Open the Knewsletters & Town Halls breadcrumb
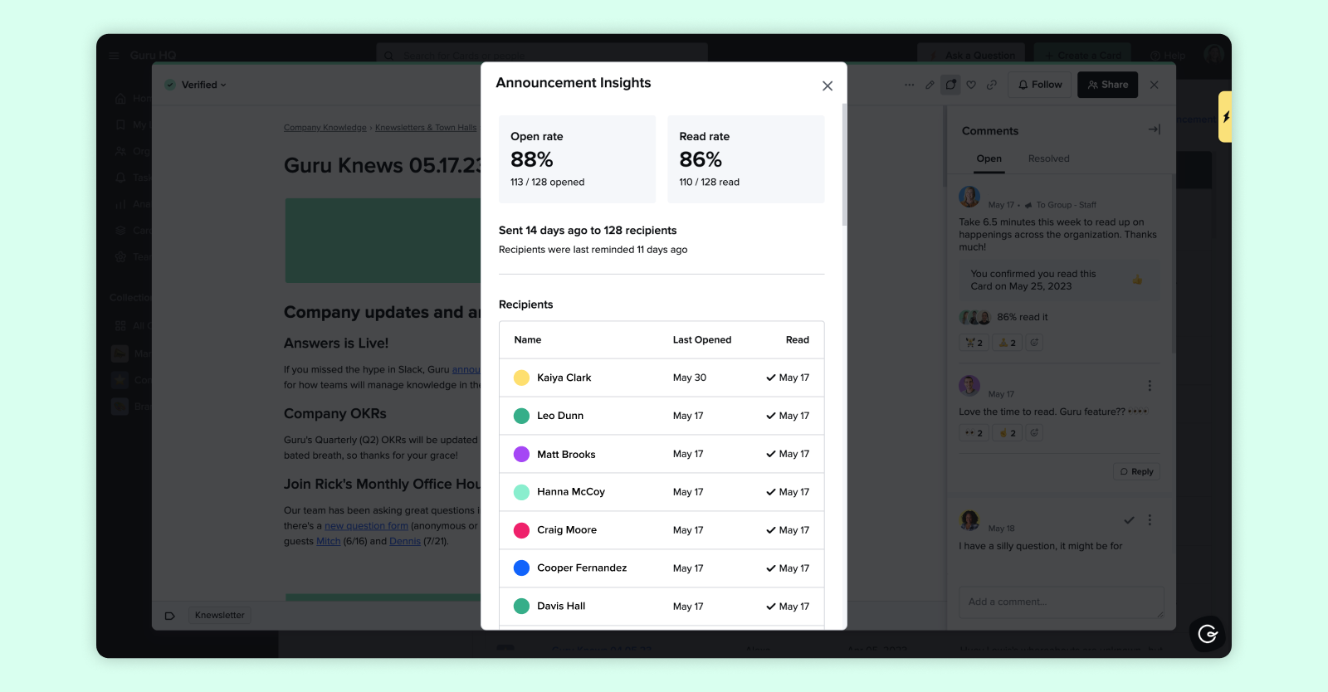 pyautogui.click(x=426, y=128)
